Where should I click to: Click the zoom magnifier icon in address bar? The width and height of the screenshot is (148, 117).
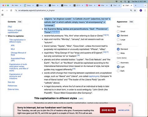tap(131, 11)
